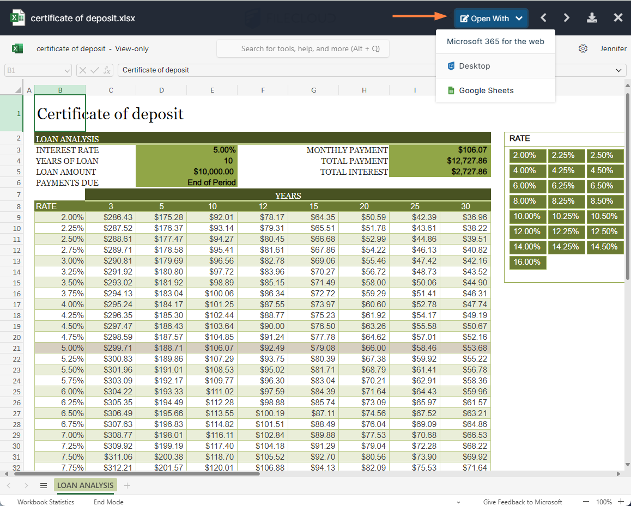
Task: Click the search for tools box
Action: [310, 48]
